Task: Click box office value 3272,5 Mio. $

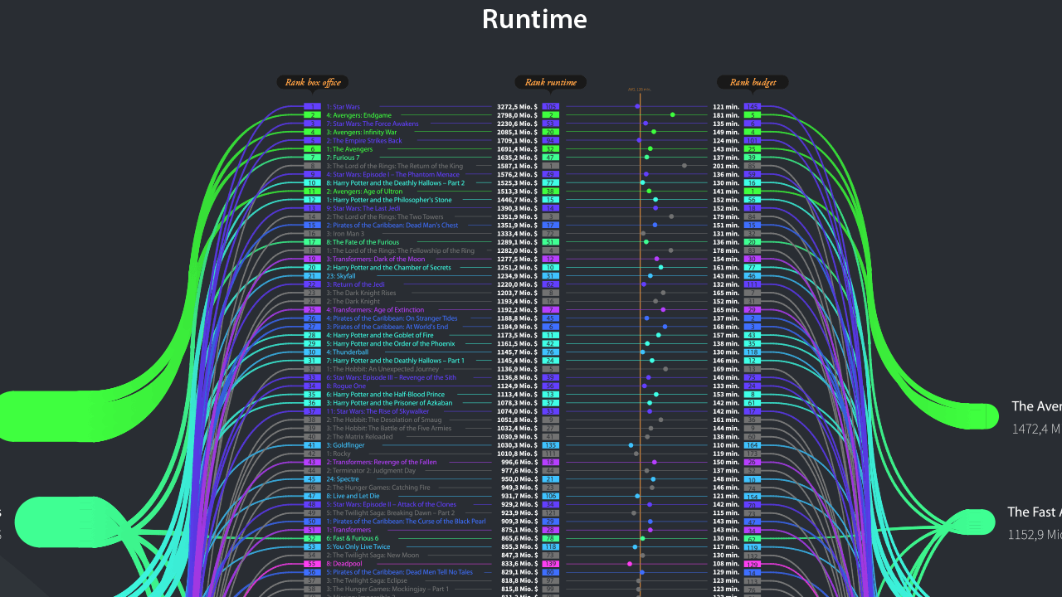Action: coord(517,107)
